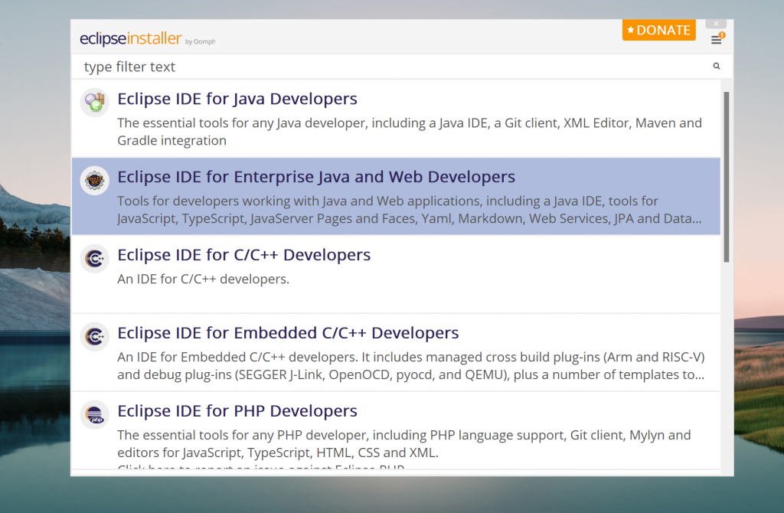Click the eclipseinstaller logo

tap(130, 36)
